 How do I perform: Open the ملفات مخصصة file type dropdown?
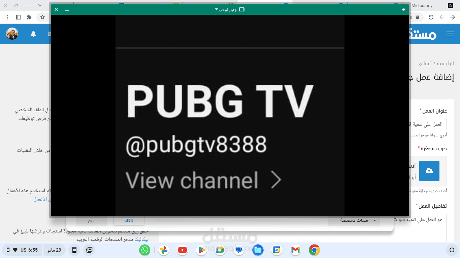tap(354, 221)
